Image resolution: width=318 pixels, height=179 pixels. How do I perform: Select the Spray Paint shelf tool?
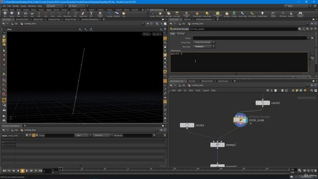pyautogui.click(x=83, y=14)
